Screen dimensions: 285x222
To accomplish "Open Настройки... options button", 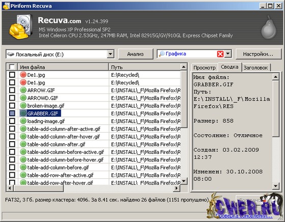I will point(258,54).
